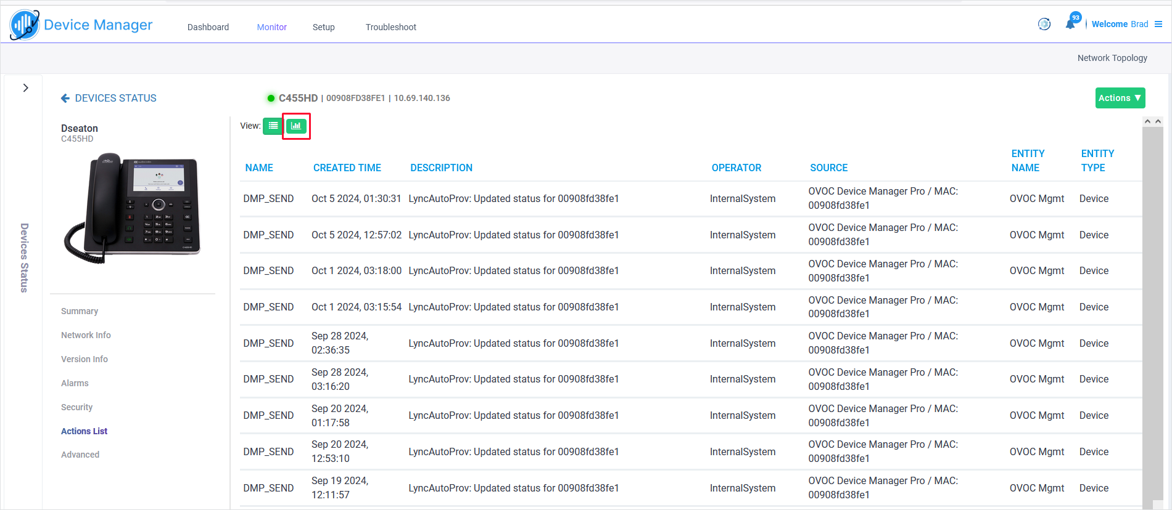Click the Device Manager logo
Viewport: 1172px width, 510px height.
(25, 25)
